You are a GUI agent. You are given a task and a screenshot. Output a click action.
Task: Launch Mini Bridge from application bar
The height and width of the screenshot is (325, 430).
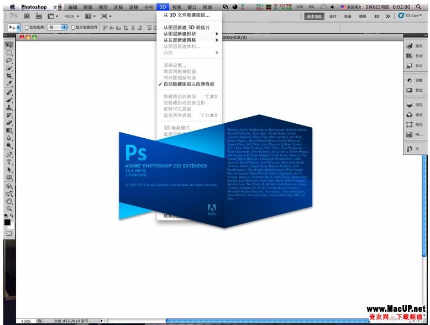pyautogui.click(x=39, y=16)
